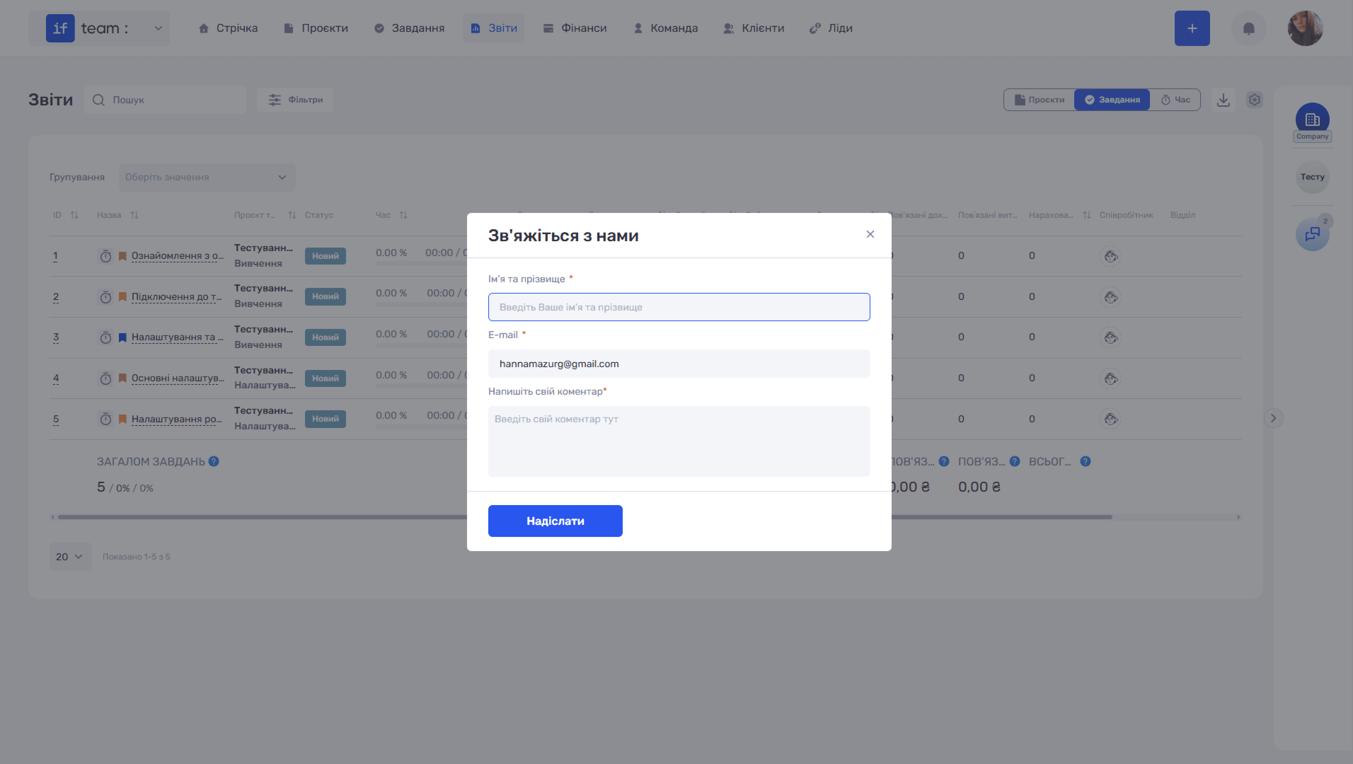Viewport: 1353px width, 764px height.
Task: Switch report view to Час
Action: 1175,100
